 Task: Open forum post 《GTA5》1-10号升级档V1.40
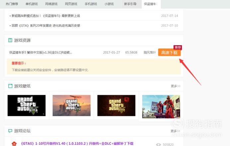[77, 144]
